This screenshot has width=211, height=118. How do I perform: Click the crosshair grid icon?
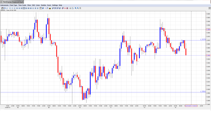[41, 8]
